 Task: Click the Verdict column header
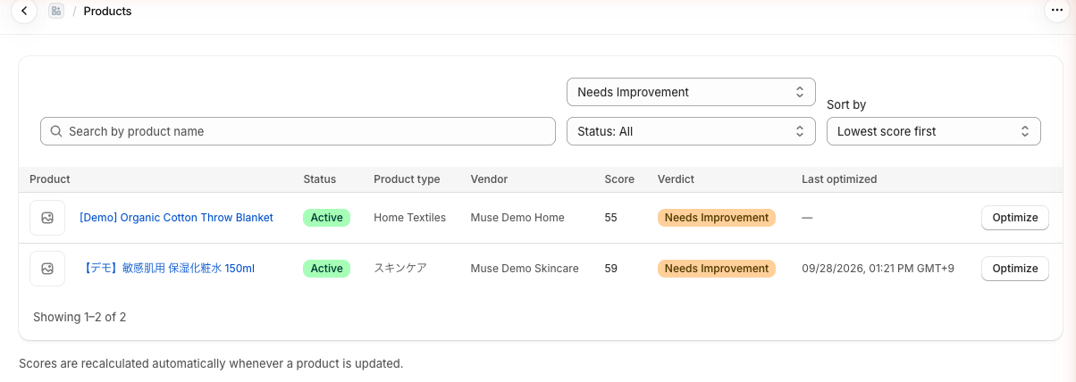tap(676, 179)
